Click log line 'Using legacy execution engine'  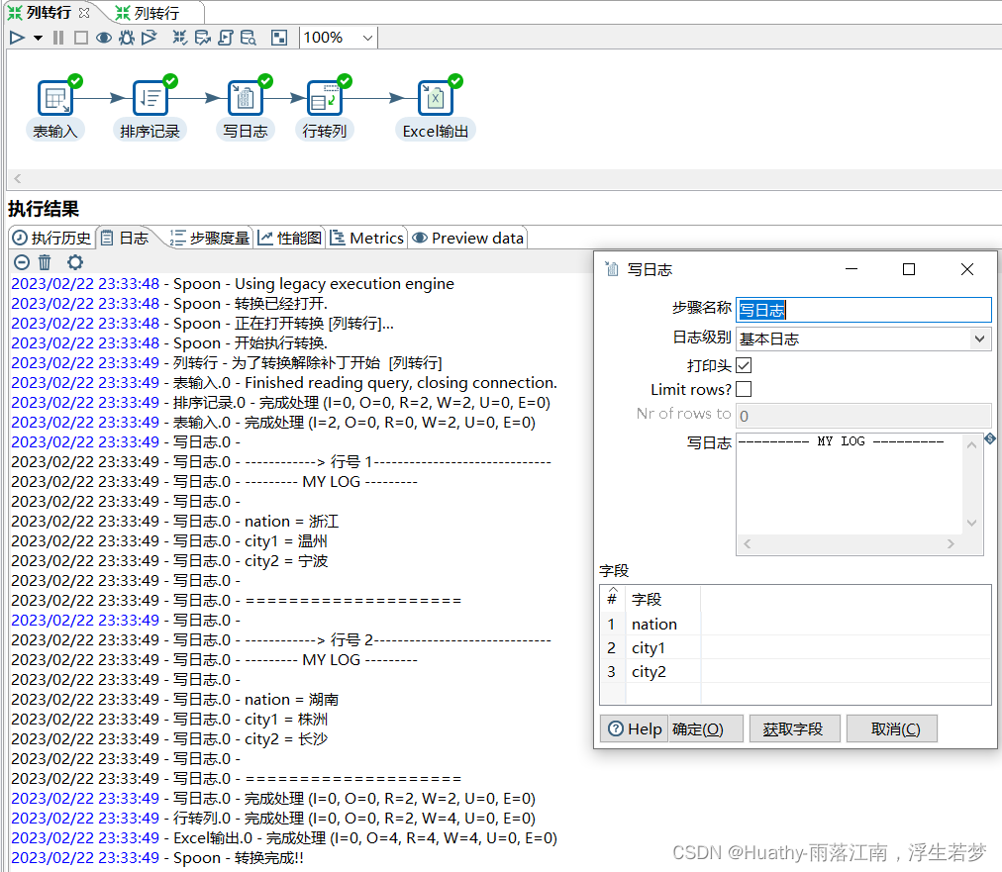pyautogui.click(x=345, y=284)
